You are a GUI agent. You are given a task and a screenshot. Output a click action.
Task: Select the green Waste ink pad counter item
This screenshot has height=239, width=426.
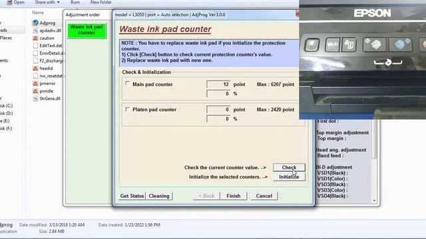click(87, 30)
